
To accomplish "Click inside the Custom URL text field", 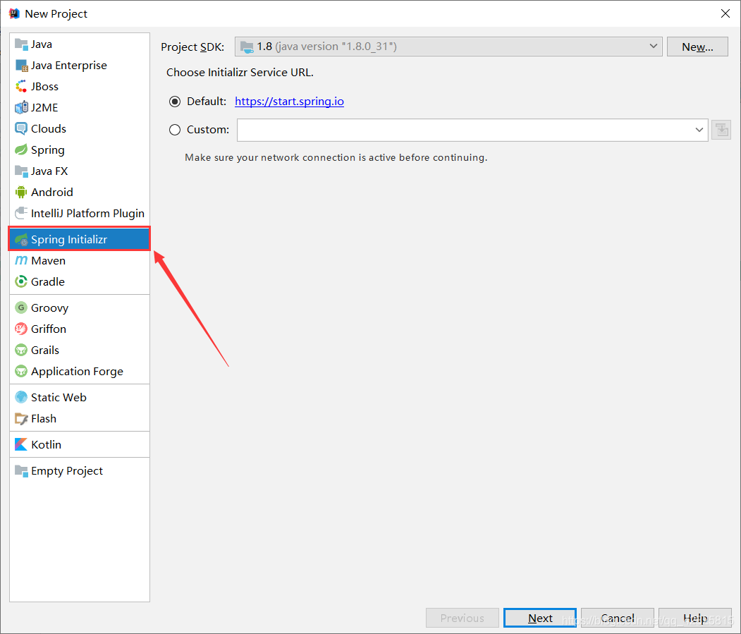I will pyautogui.click(x=465, y=130).
